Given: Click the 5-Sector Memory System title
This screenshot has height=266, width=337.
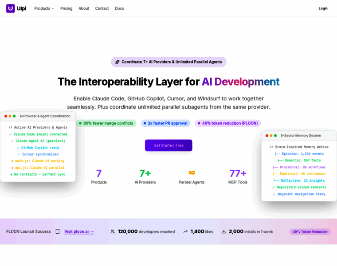Looking at the screenshot, I should tap(301, 136).
